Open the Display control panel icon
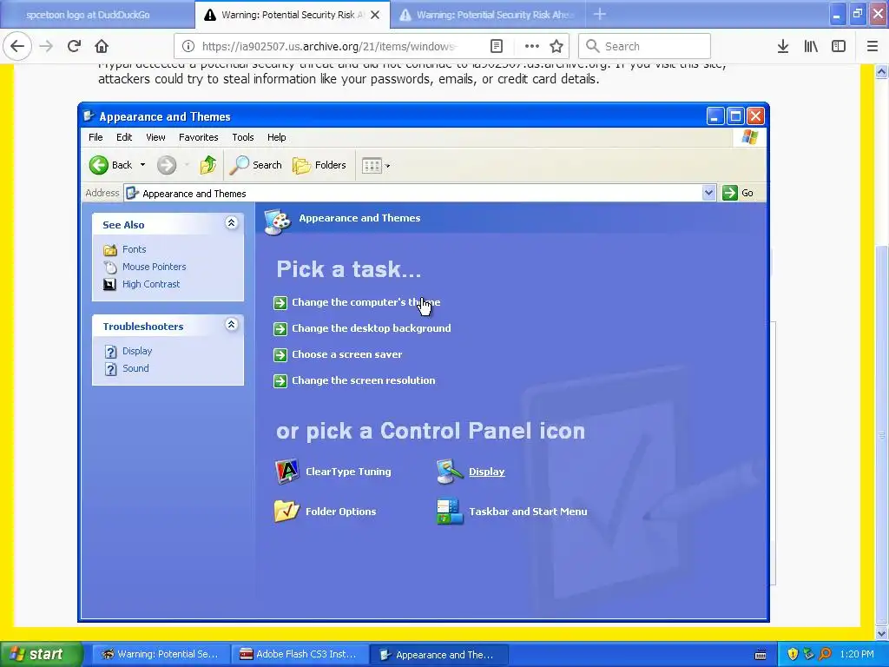The height and width of the screenshot is (667, 889). tap(471, 472)
